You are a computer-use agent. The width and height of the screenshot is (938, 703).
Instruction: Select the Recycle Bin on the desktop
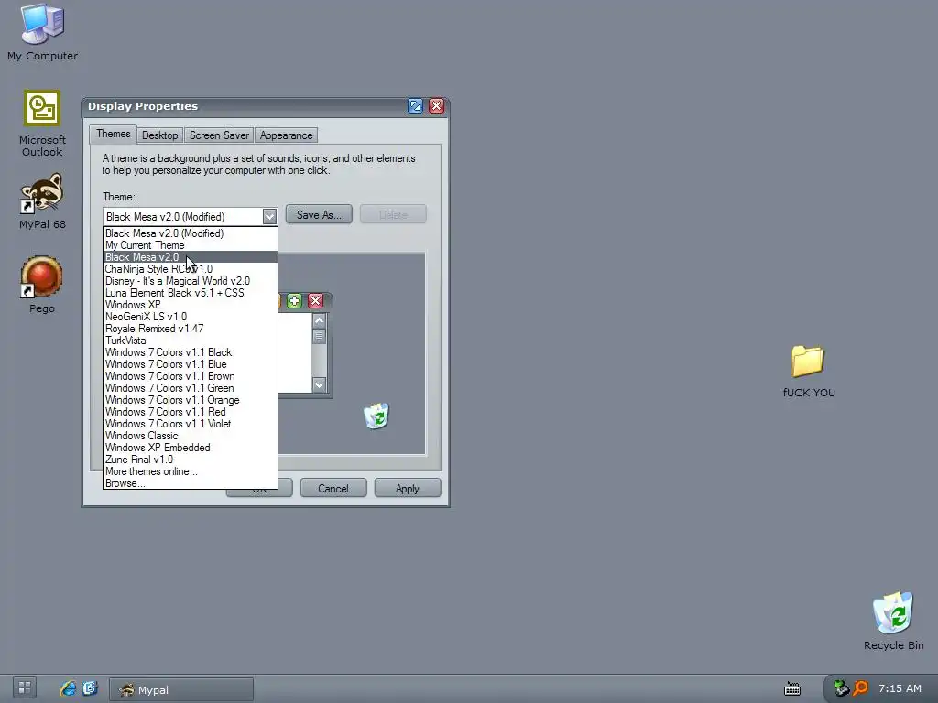pos(893,621)
